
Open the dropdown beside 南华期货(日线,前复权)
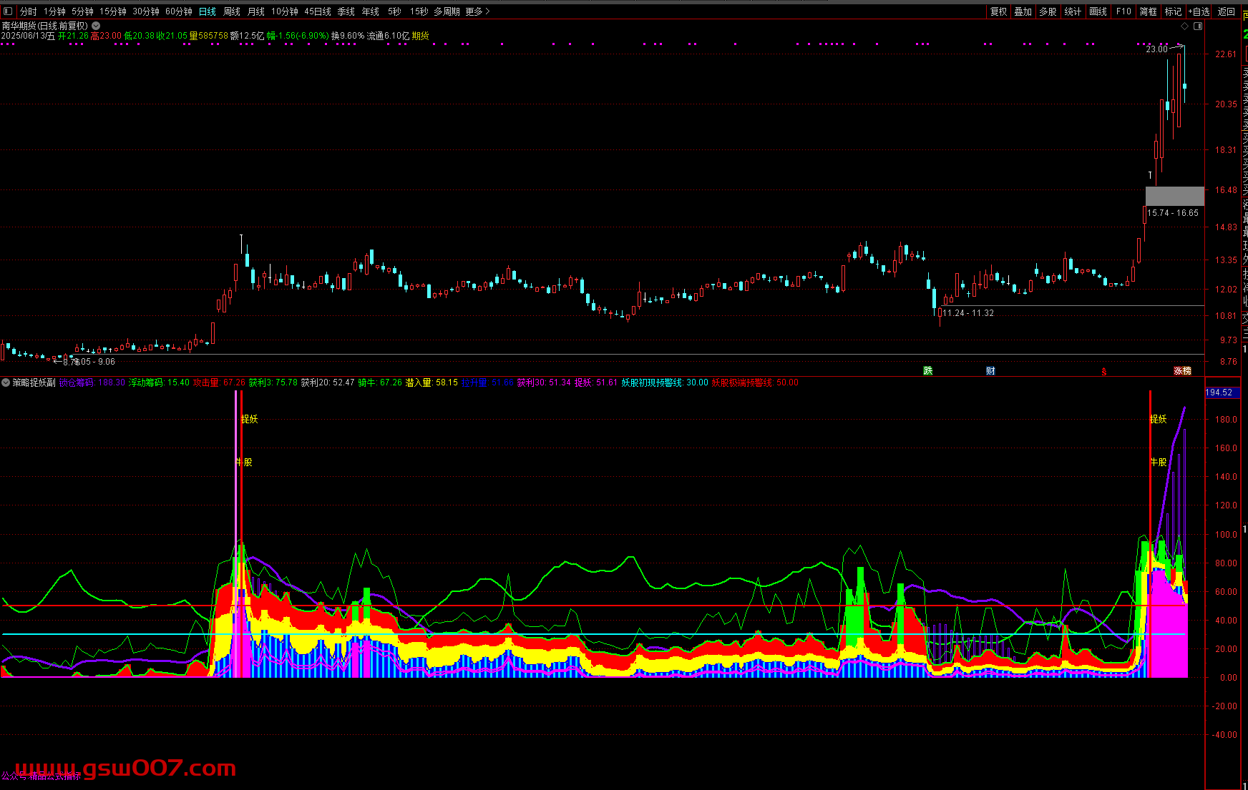pyautogui.click(x=96, y=26)
